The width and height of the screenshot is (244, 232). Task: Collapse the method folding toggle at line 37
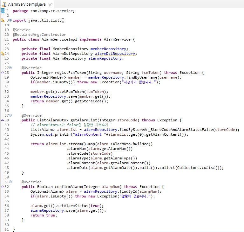tap(10, 115)
